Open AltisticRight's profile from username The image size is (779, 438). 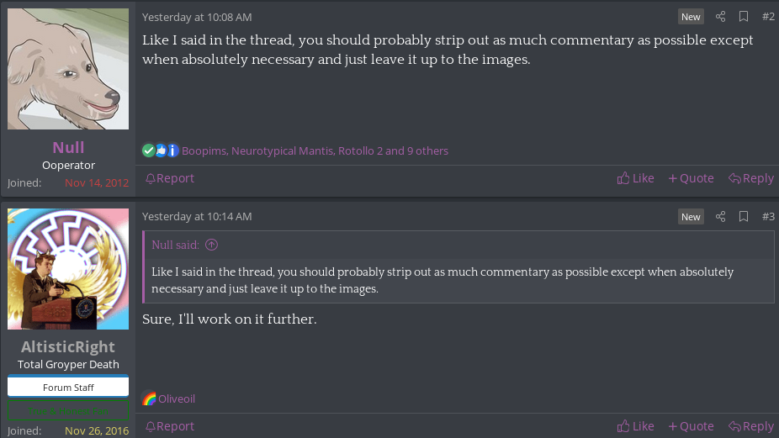[68, 346]
